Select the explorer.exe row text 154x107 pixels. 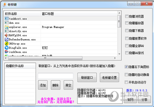pyautogui.click(x=18, y=27)
